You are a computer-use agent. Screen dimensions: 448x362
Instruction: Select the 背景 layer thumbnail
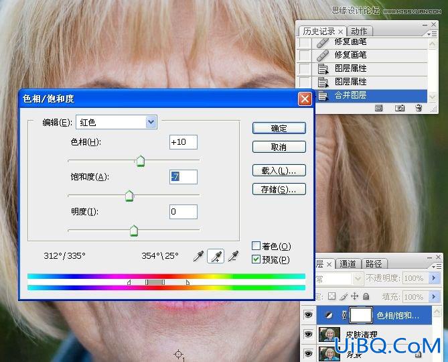(x=329, y=354)
